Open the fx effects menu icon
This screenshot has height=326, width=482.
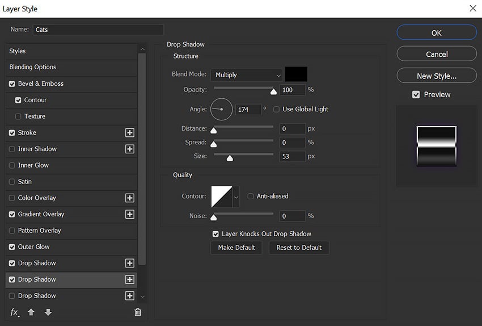(x=15, y=312)
